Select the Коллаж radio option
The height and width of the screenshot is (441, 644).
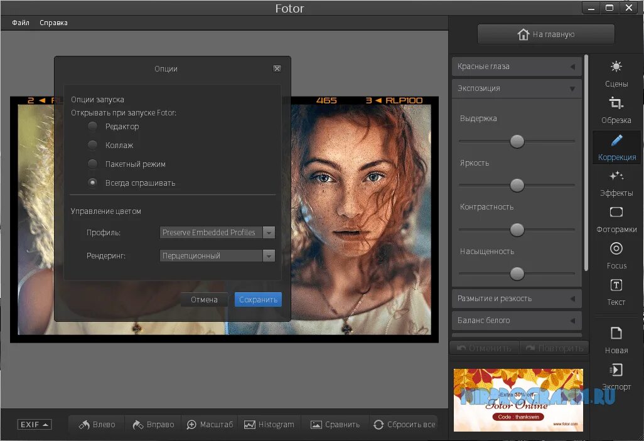pos(92,145)
